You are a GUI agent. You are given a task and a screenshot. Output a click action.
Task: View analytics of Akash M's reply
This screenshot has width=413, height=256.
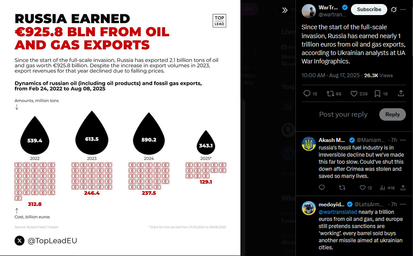pos(387,188)
